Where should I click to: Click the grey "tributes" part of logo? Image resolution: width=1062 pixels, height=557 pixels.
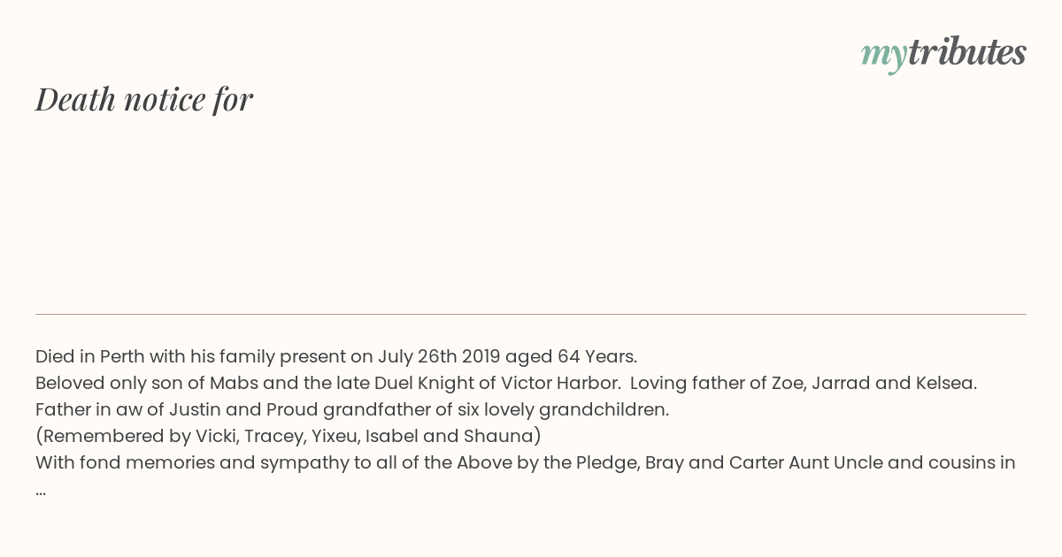click(x=967, y=52)
